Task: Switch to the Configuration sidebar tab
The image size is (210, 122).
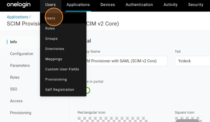Action: pos(22,54)
